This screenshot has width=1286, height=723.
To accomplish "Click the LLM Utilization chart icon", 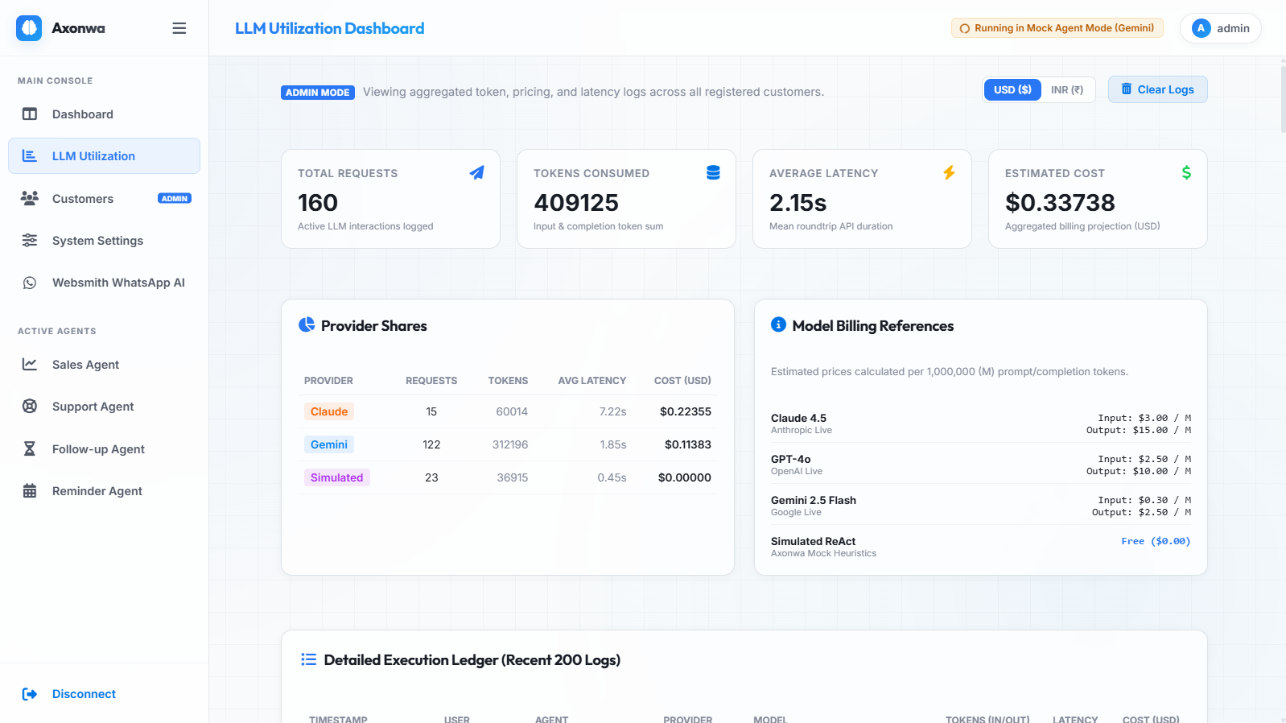I will (30, 156).
